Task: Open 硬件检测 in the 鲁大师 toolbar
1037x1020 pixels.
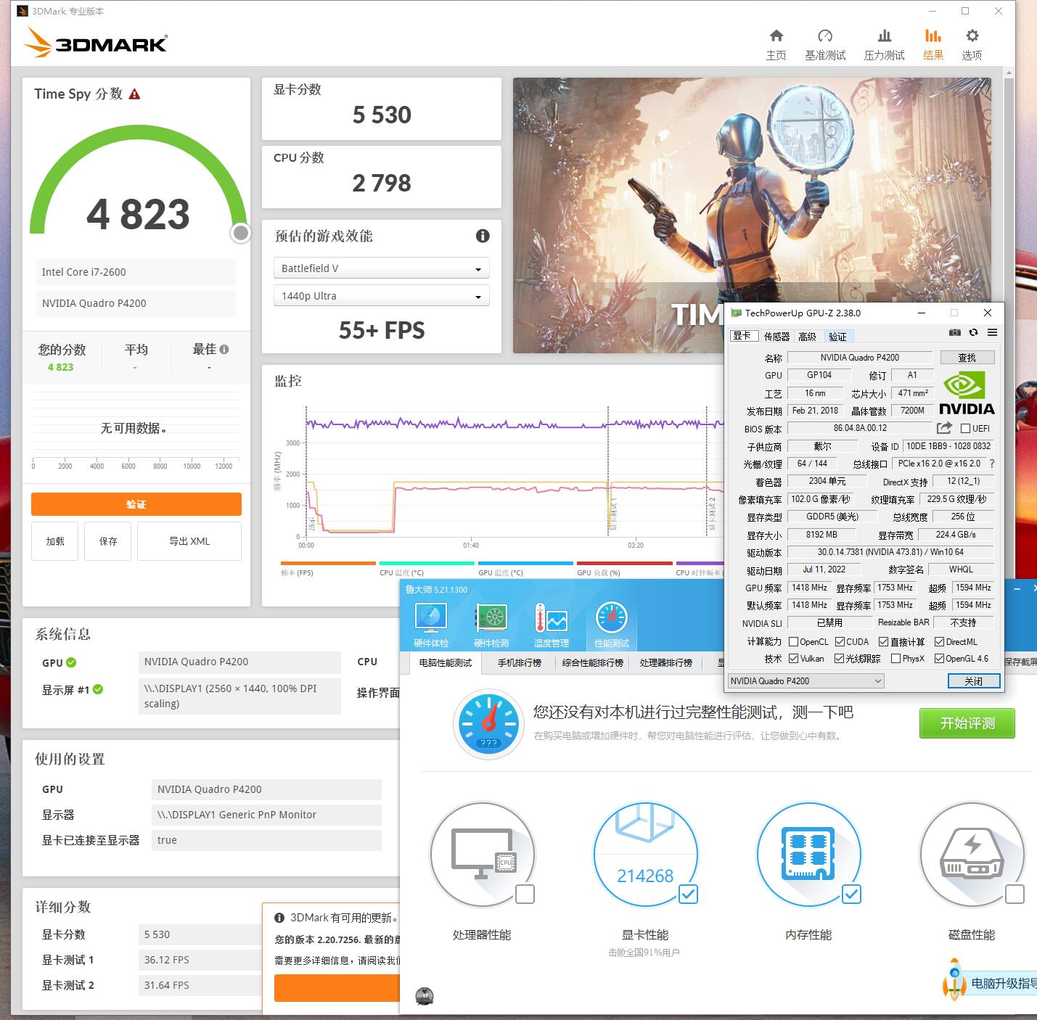Action: coord(491,625)
